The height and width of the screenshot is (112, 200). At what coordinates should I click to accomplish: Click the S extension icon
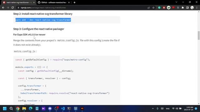(x=178, y=7)
